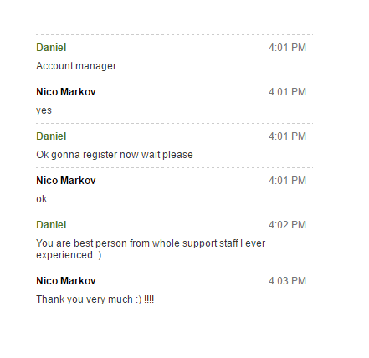369x358 pixels.
Task: Click the 4:03 PM timestamp
Action: pos(287,281)
